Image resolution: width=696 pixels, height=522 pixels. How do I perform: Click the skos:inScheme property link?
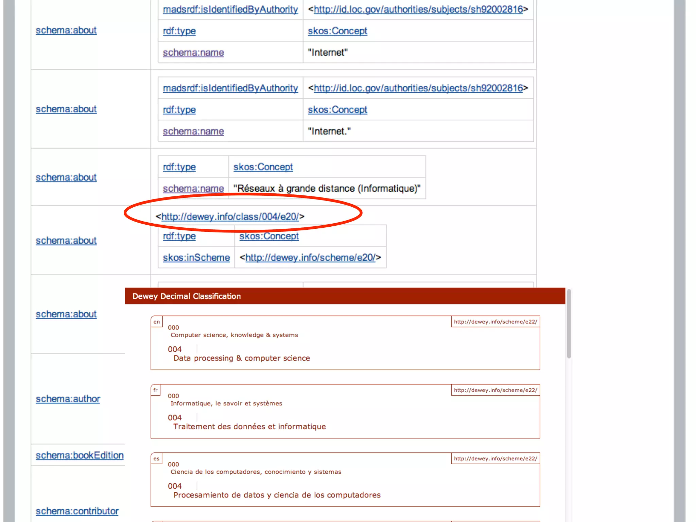click(x=196, y=258)
